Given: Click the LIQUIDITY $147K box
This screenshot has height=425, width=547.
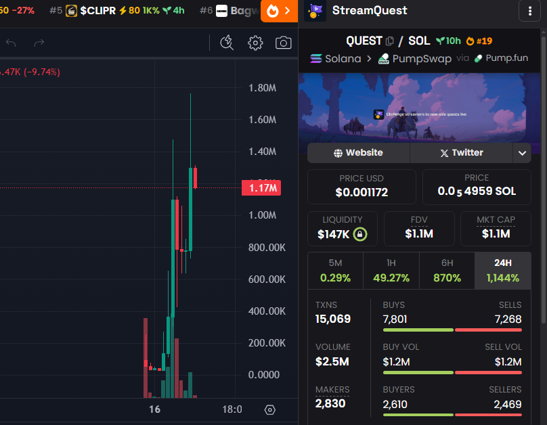Looking at the screenshot, I should [x=343, y=229].
